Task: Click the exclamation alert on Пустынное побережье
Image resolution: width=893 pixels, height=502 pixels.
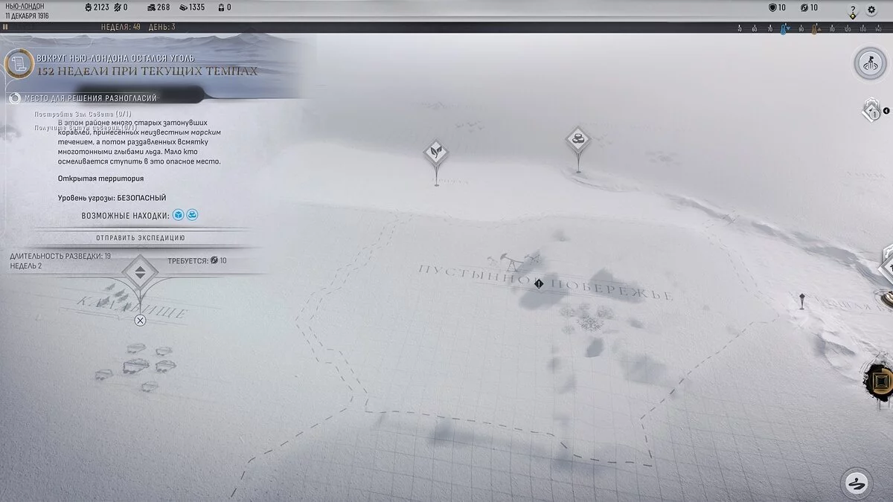Action: pyautogui.click(x=539, y=283)
